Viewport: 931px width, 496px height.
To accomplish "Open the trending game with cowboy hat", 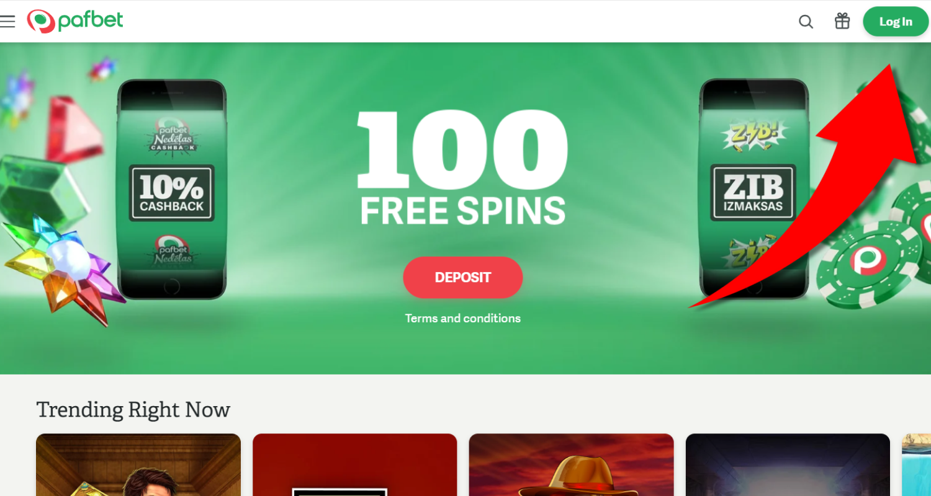I will (571, 464).
